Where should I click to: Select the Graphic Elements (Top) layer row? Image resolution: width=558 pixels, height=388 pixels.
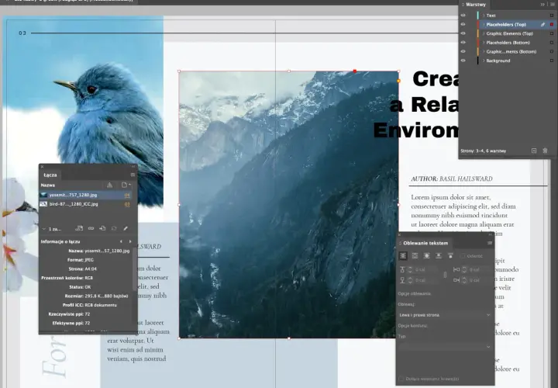tap(507, 33)
